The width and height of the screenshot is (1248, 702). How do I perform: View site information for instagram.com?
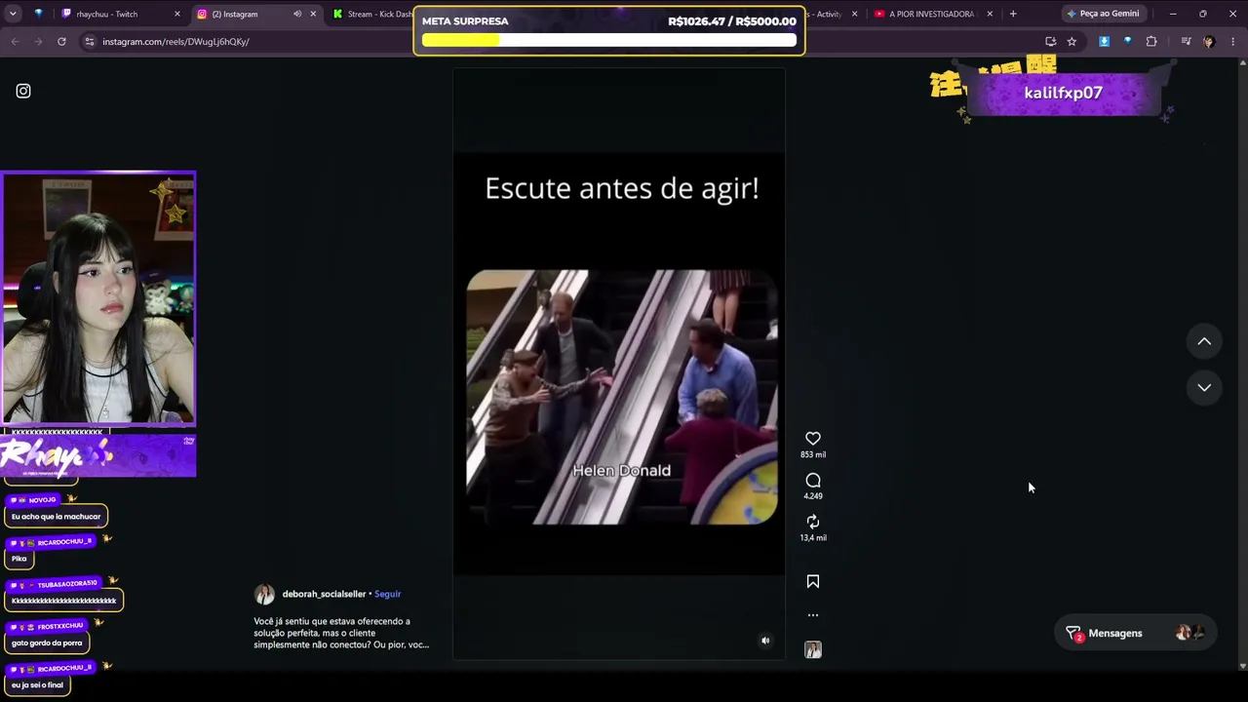click(90, 42)
